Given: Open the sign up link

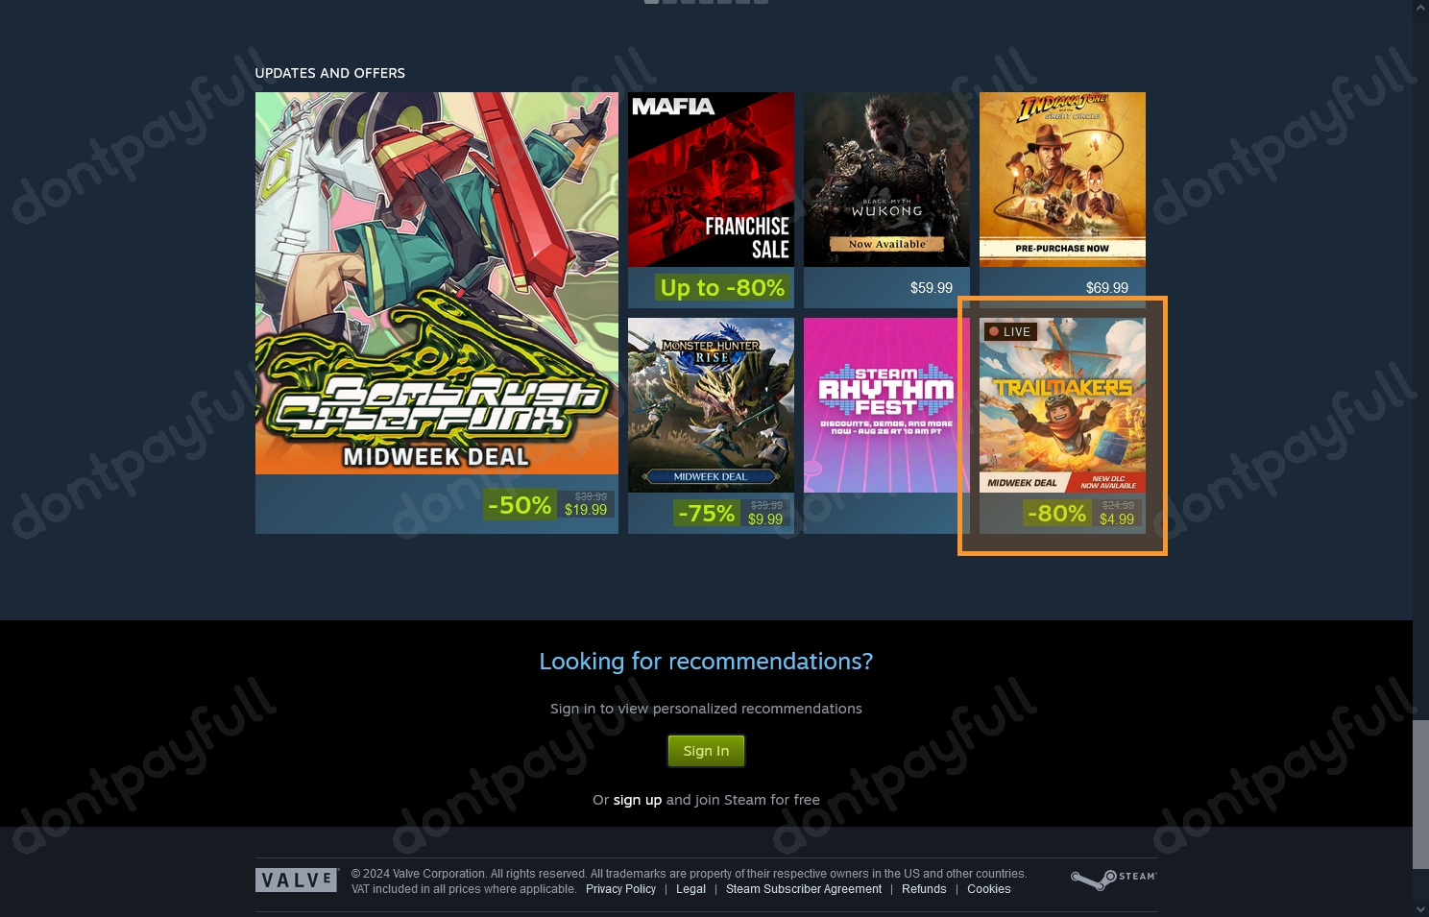Looking at the screenshot, I should pos(637,800).
